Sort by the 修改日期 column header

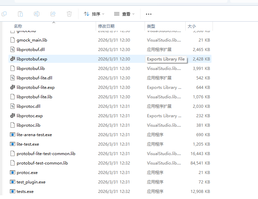click(106, 26)
